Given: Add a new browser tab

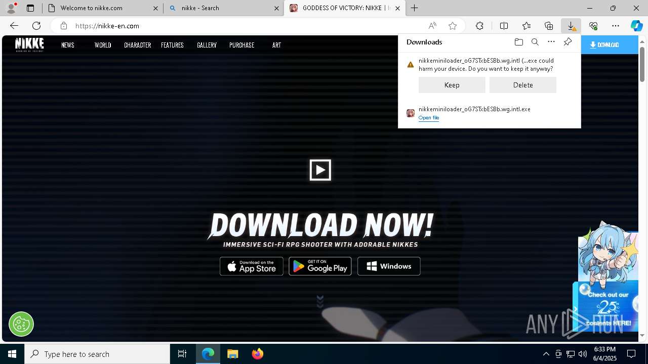Looking at the screenshot, I should (x=415, y=8).
